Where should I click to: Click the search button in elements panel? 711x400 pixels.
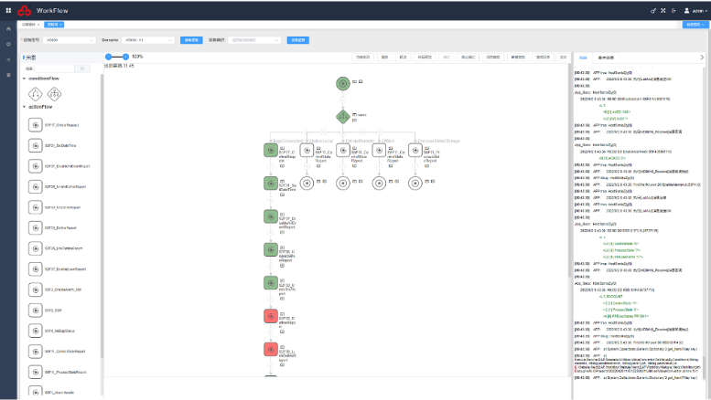pos(82,68)
